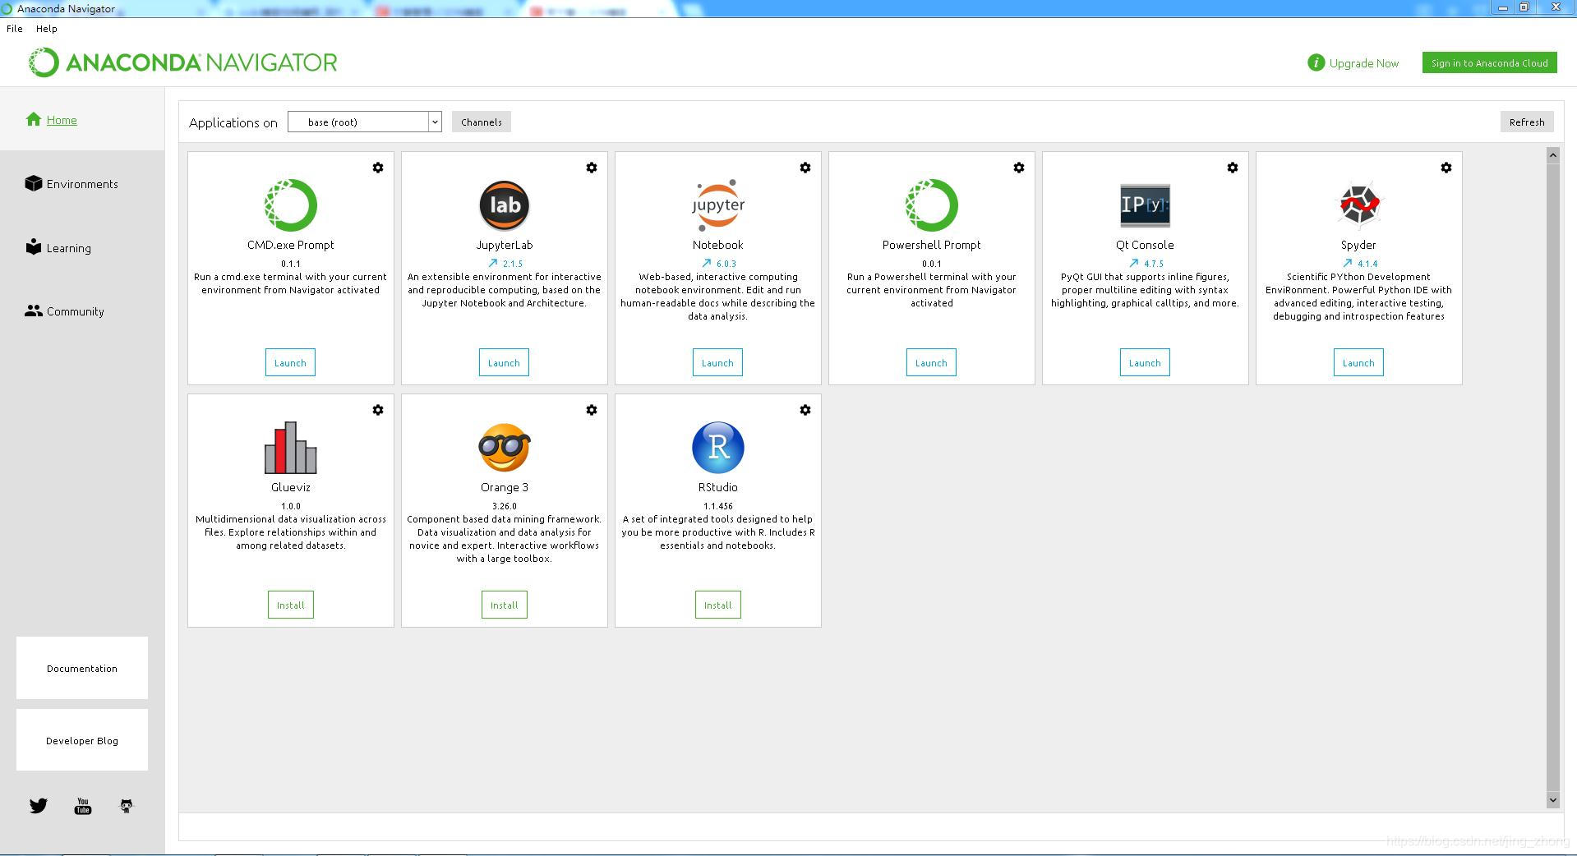Launch Jupyter Notebook
The image size is (1577, 856).
click(x=717, y=362)
